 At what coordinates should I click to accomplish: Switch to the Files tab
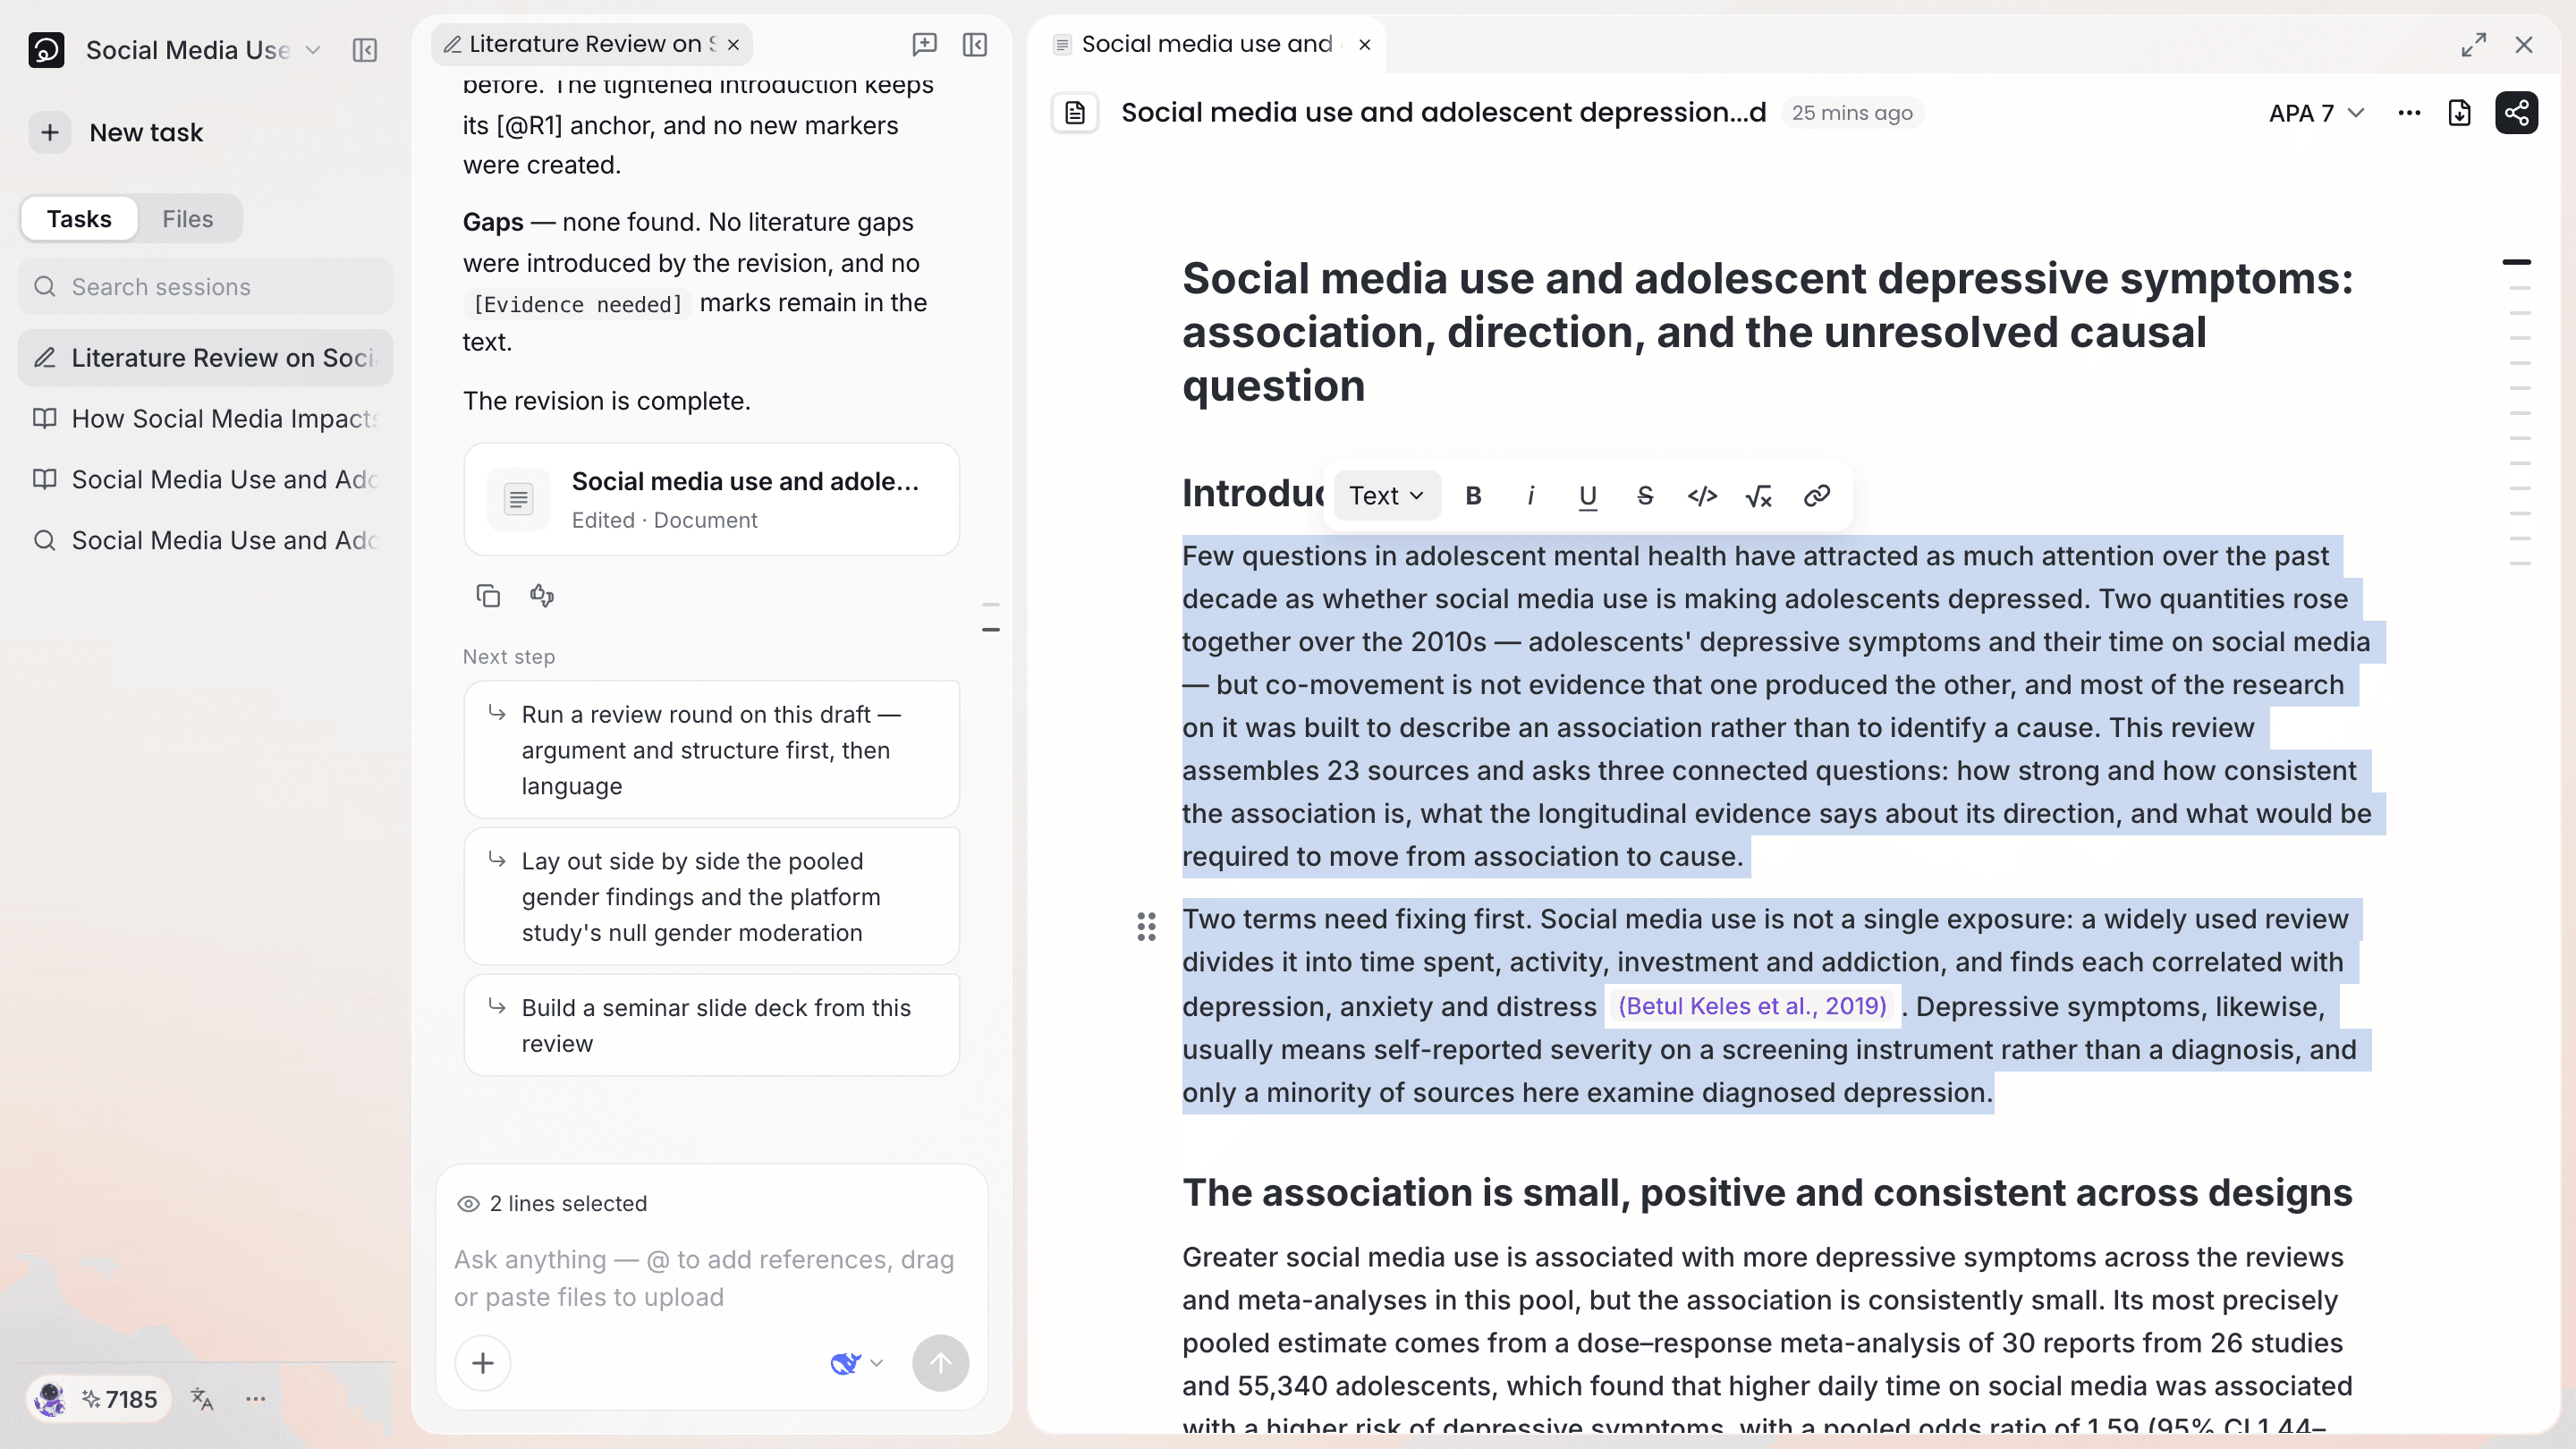[188, 219]
